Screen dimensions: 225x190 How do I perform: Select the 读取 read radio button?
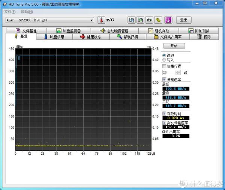[x=164, y=55]
